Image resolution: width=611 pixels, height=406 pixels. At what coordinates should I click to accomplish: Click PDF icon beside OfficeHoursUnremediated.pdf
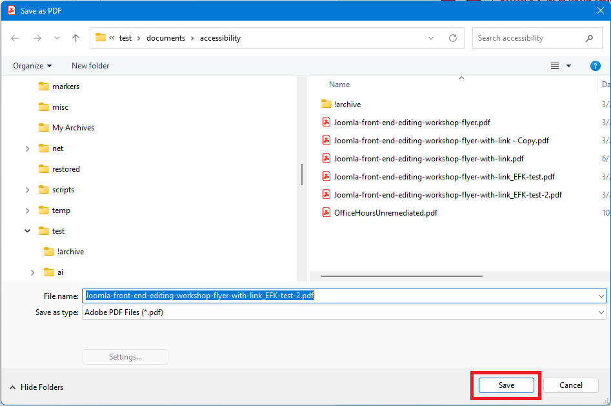click(x=326, y=212)
